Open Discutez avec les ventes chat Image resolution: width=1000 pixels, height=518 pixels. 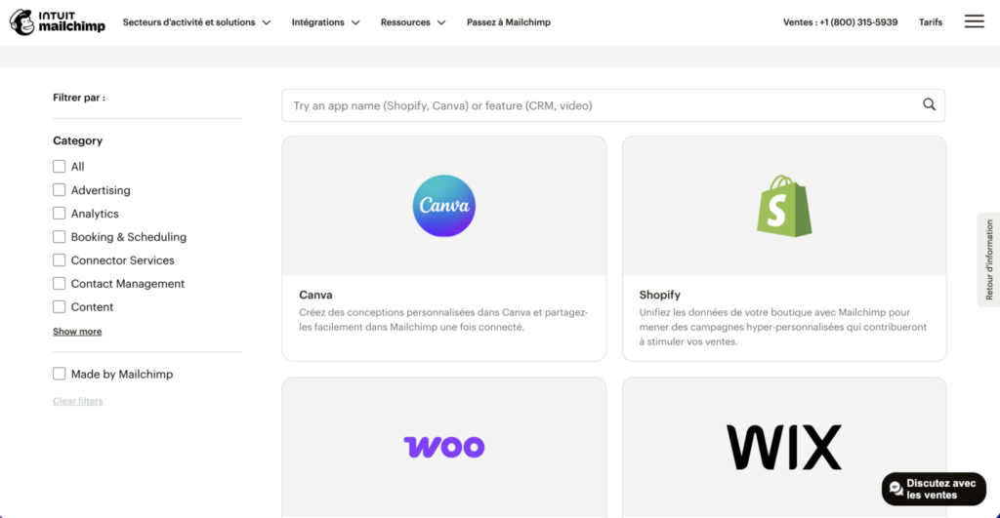pos(934,490)
